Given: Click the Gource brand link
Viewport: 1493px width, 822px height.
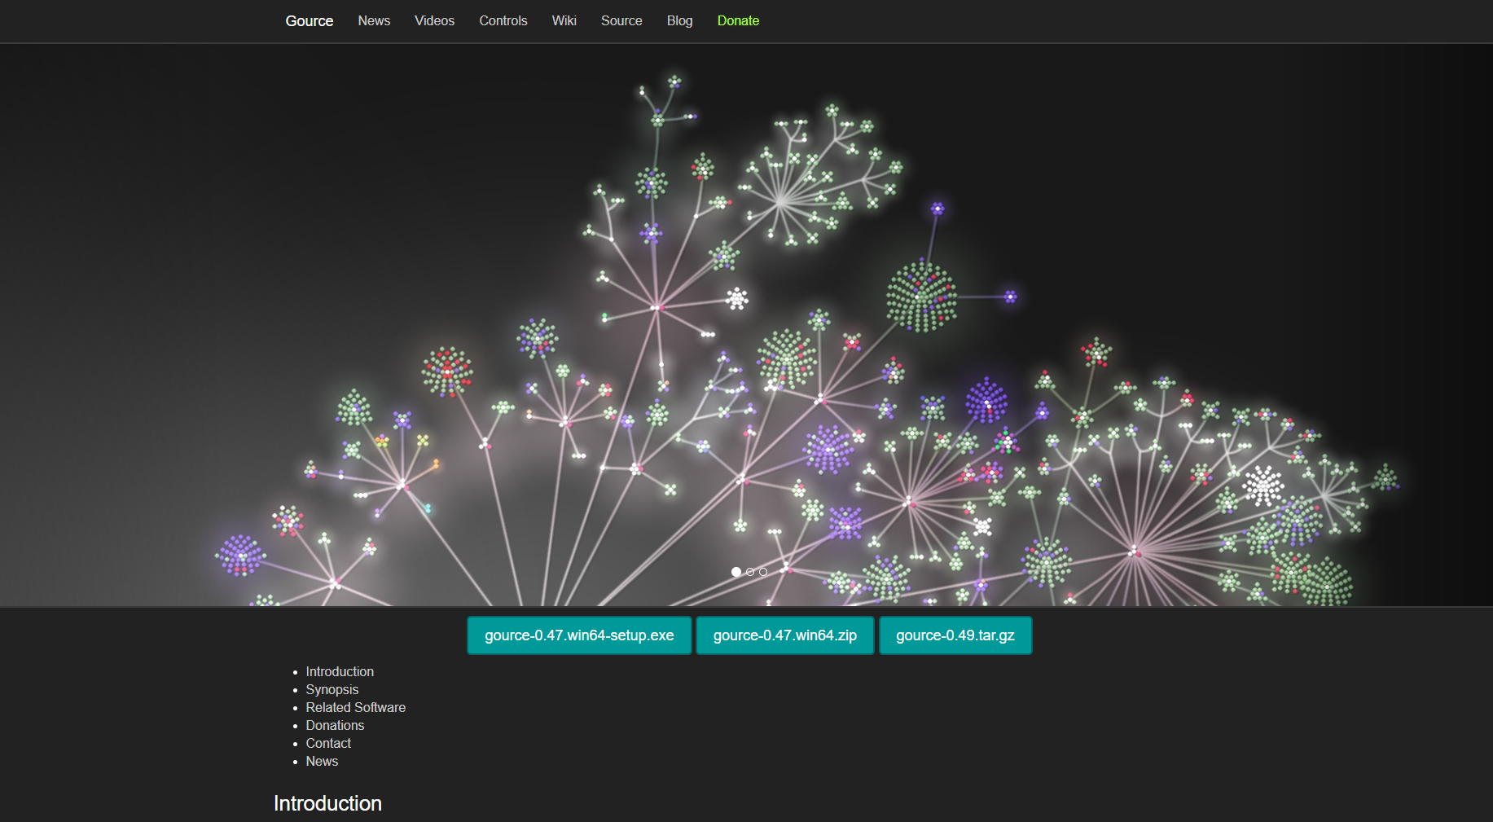Looking at the screenshot, I should coord(309,21).
